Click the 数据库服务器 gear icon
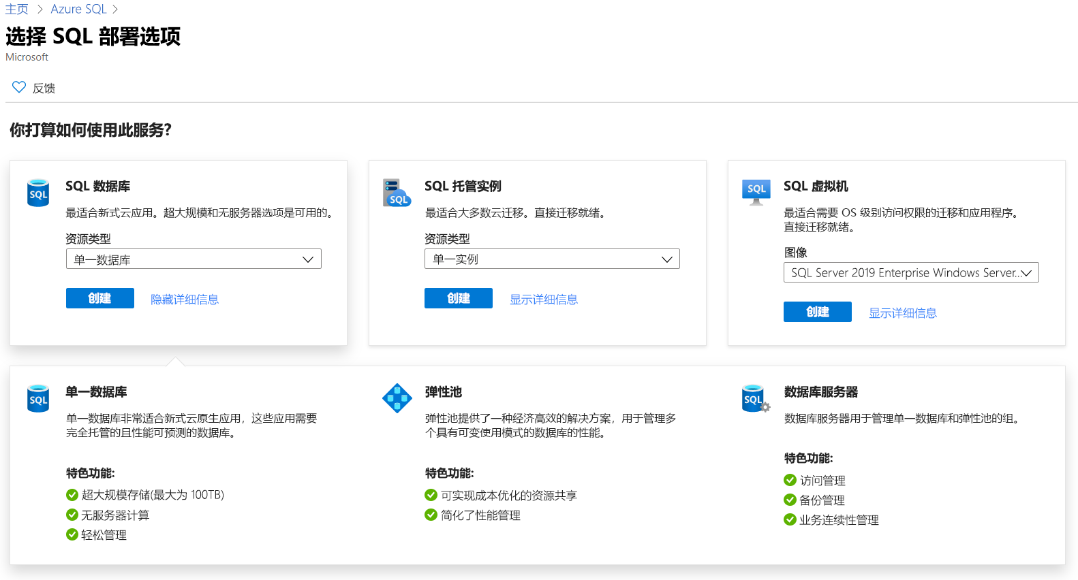Viewport: 1078px width, 580px height. coord(765,407)
